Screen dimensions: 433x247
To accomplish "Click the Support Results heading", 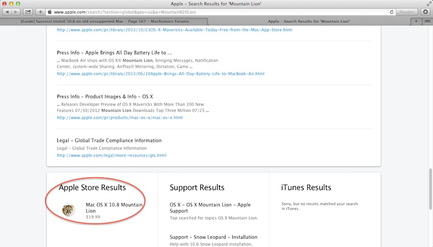I will click(197, 188).
